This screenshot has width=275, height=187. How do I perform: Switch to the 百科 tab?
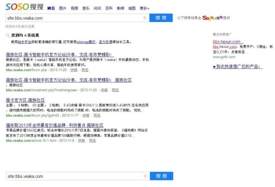[109, 8]
